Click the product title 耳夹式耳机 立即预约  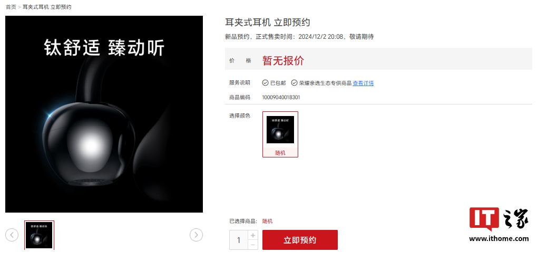268,23
